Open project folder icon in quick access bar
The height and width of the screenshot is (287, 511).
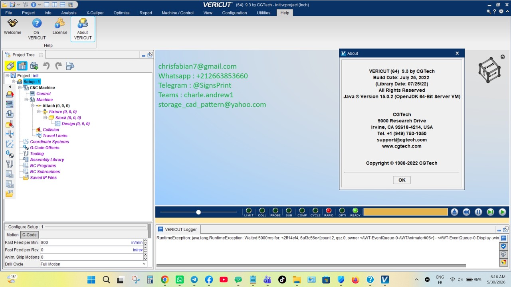4,5
